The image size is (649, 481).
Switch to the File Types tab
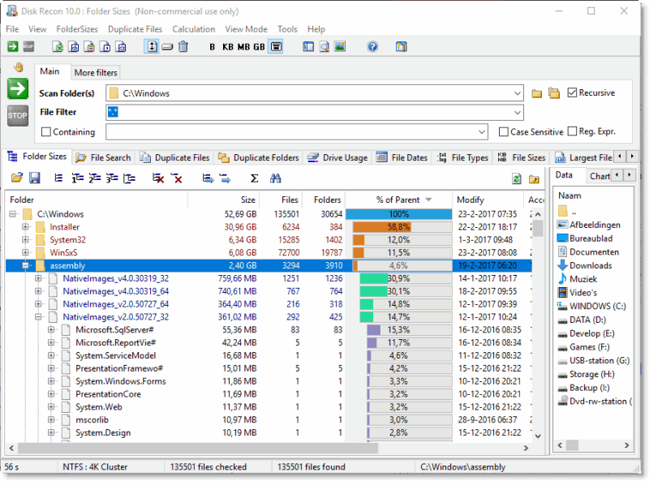point(463,157)
